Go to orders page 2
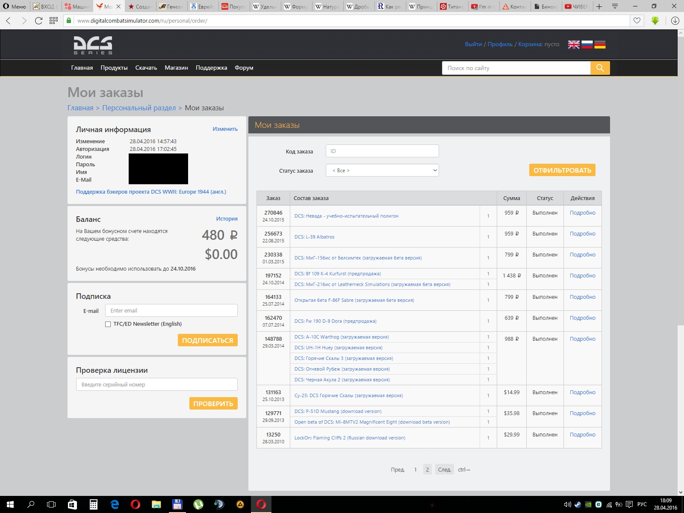Image resolution: width=684 pixels, height=513 pixels. [x=427, y=469]
